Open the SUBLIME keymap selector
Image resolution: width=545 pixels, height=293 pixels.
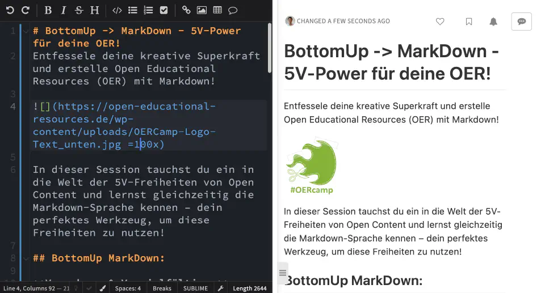[x=195, y=288]
